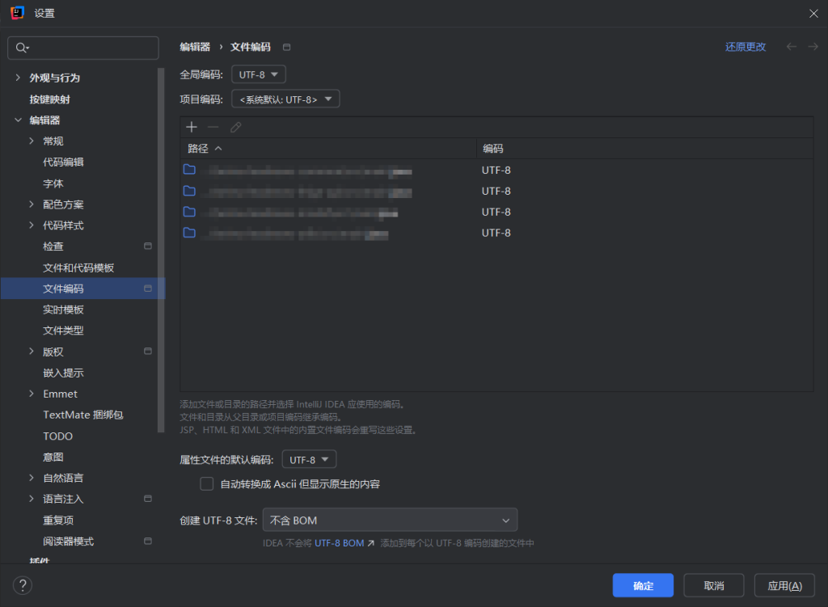Expand the 外观与行为 tree node
This screenshot has height=607, width=828.
(x=18, y=78)
